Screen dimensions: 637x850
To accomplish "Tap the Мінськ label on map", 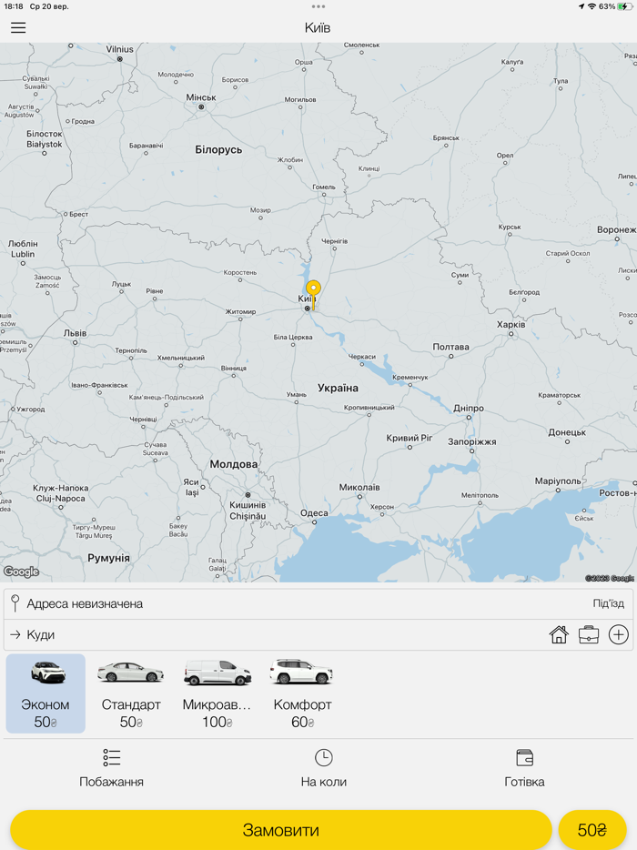I will click(201, 97).
